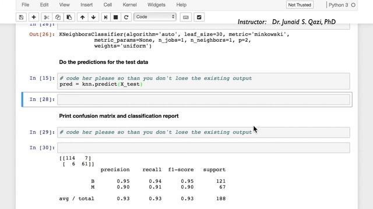373x209 pixels.
Task: Click the 'precision' column header in report
Action: [115, 170]
